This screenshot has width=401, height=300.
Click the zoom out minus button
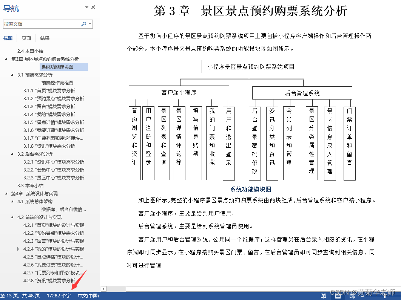click(x=362, y=296)
